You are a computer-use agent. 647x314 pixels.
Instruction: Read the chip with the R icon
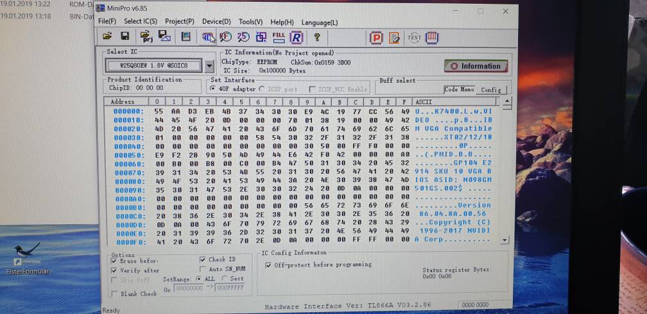tap(297, 38)
